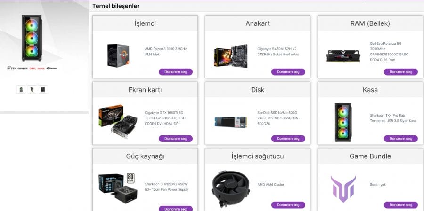This screenshot has height=211, width=424.
Task: Click the purple Game Bundle logo
Action: 343,189
